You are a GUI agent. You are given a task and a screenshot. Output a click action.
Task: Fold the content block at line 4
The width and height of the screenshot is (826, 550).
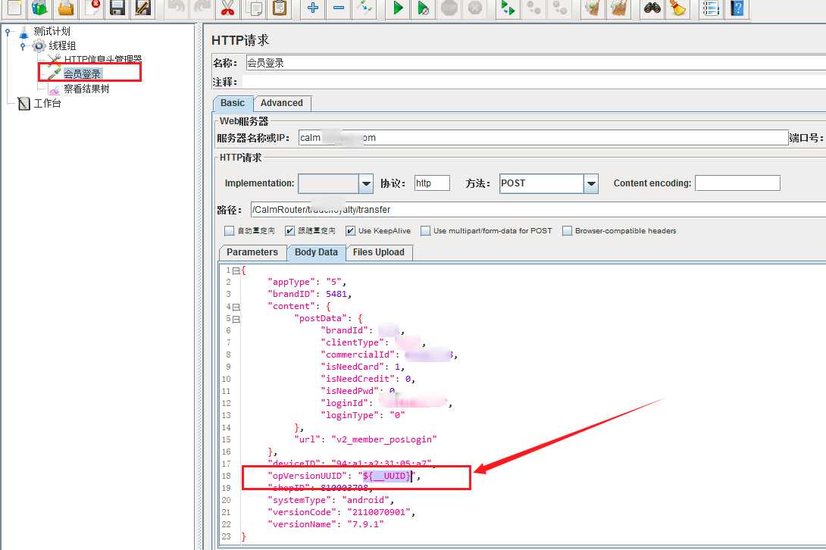(236, 307)
